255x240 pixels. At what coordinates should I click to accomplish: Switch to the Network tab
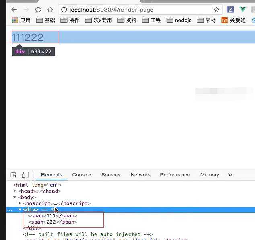click(x=140, y=175)
